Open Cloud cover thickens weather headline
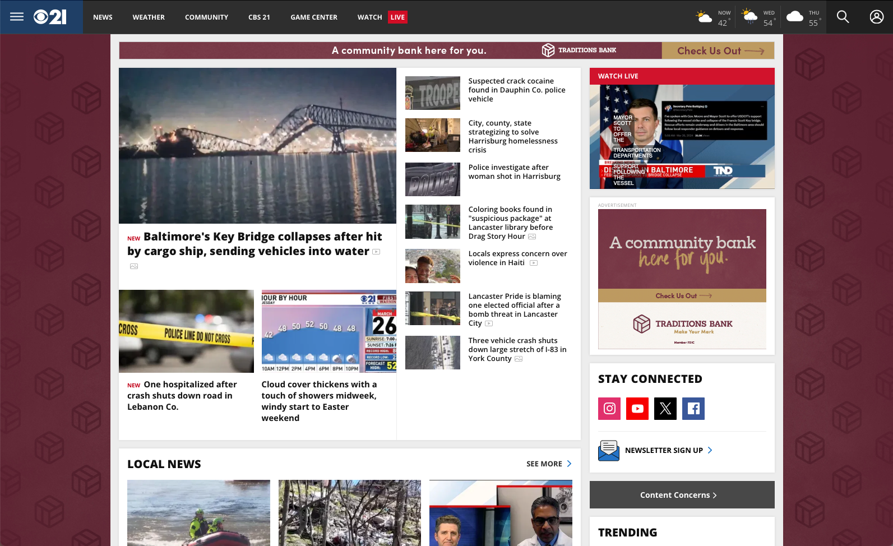 click(319, 401)
